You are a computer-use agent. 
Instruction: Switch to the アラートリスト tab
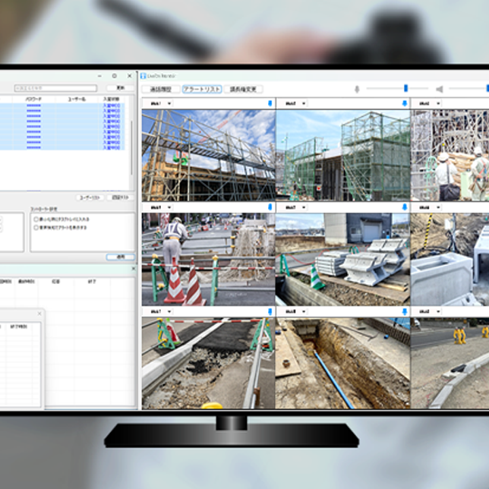[202, 89]
